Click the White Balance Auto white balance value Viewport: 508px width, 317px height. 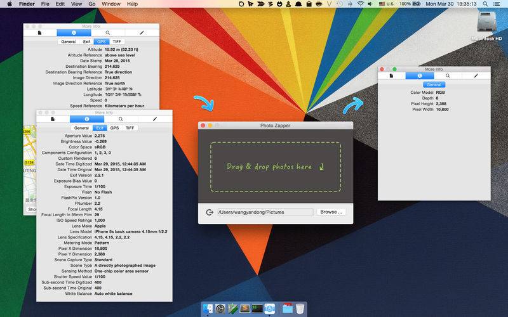(114, 294)
